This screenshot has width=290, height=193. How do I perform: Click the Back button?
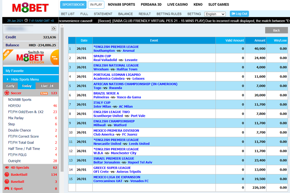pyautogui.click(x=276, y=30)
